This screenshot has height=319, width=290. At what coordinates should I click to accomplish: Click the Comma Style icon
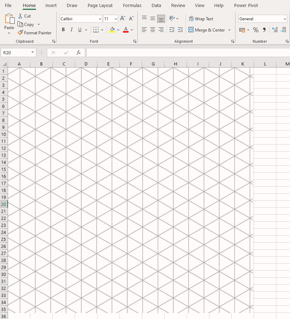click(x=264, y=30)
